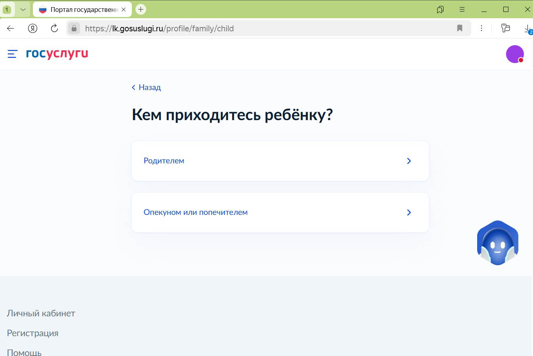Select the Портал государственных tab
This screenshot has width=533, height=356.
pos(79,9)
